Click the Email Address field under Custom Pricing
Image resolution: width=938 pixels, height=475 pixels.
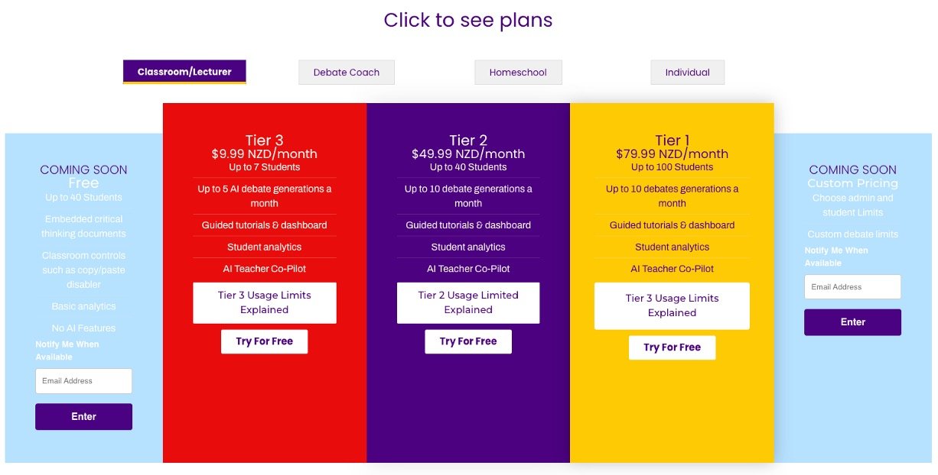click(x=852, y=287)
